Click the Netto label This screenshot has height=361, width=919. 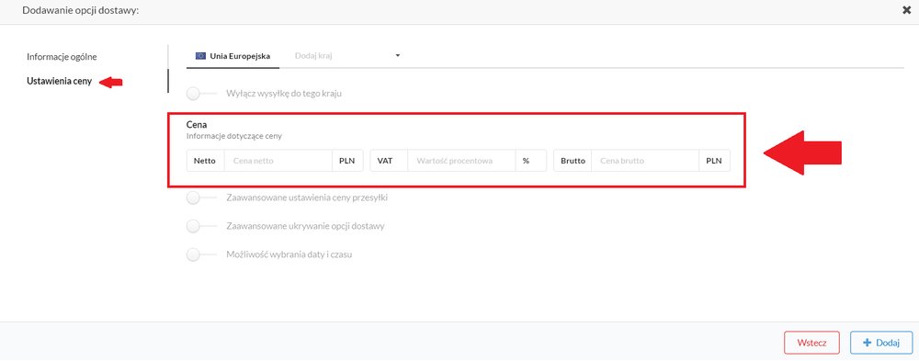[205, 161]
